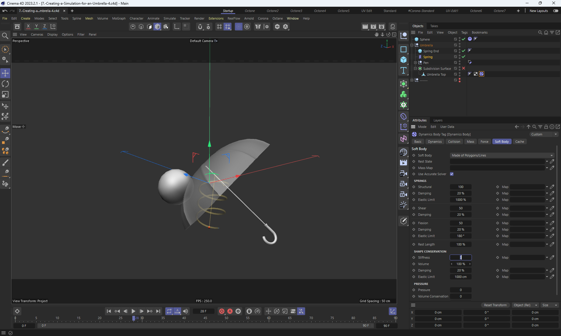This screenshot has height=336, width=561.
Task: Click the Text spline tool icon
Action: [x=404, y=70]
